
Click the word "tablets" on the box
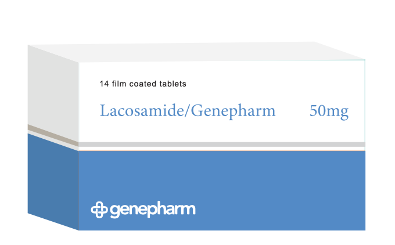pyautogui.click(x=174, y=84)
